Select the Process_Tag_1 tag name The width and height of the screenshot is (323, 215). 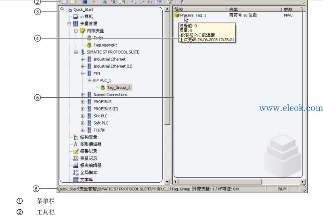pyautogui.click(x=193, y=15)
